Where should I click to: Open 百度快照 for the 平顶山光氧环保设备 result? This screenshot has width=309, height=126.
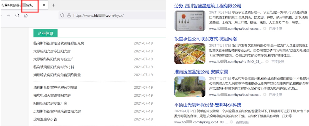click(x=242, y=122)
